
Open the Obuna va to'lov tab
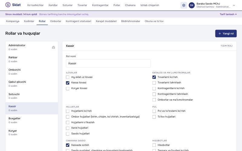(154, 21)
